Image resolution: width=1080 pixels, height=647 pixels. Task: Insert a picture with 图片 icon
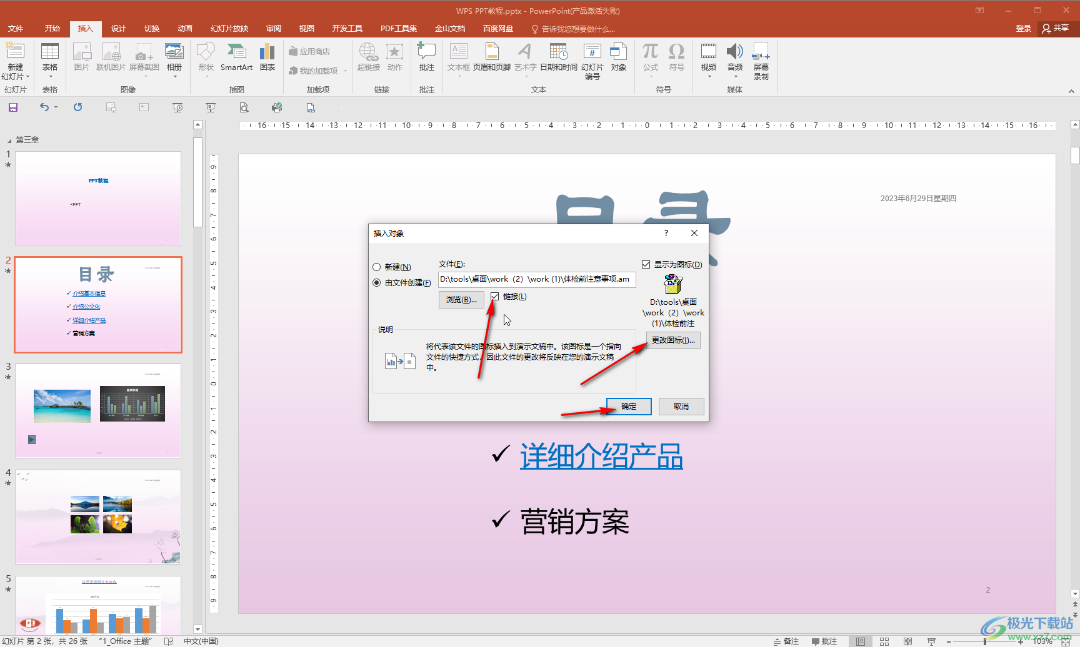click(x=81, y=57)
